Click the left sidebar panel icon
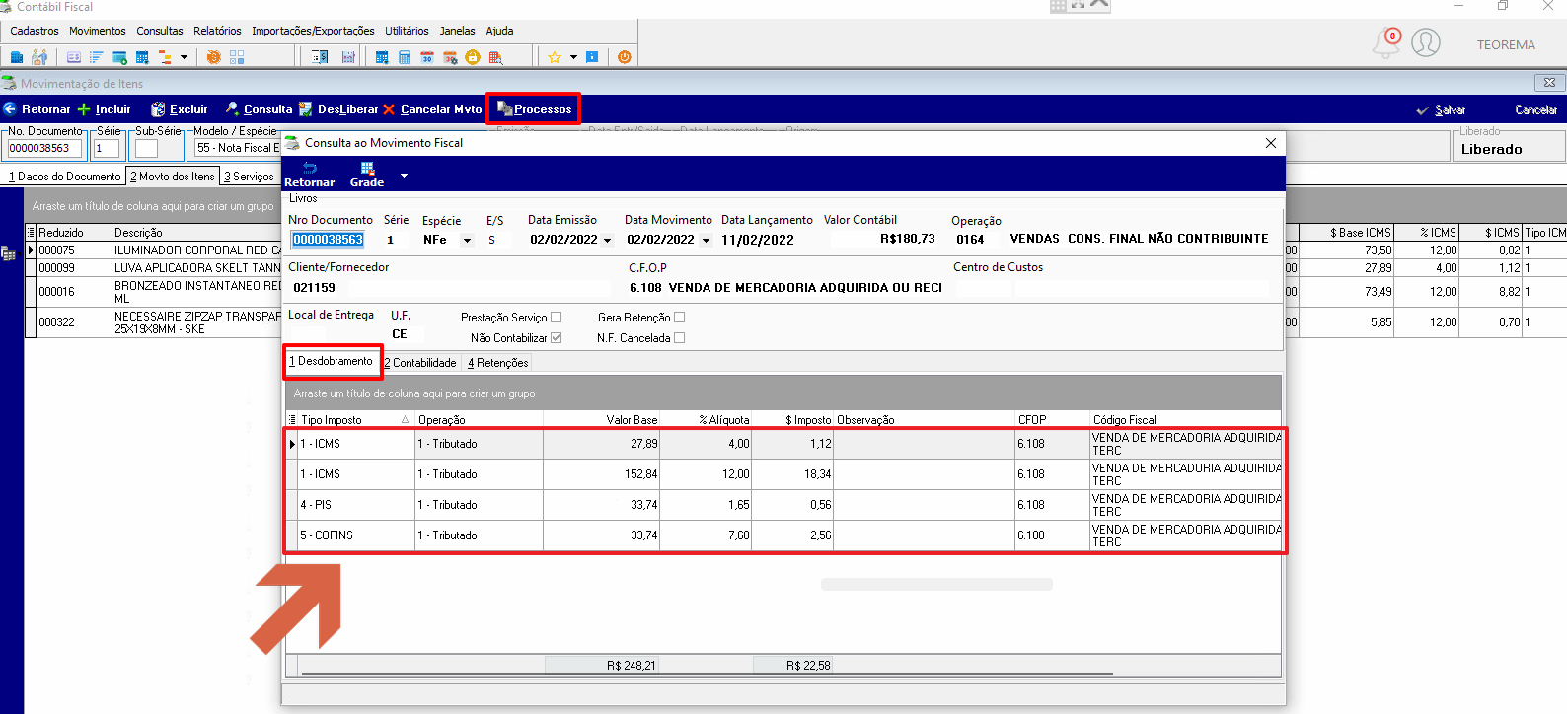Image resolution: width=1567 pixels, height=714 pixels. click(x=9, y=254)
